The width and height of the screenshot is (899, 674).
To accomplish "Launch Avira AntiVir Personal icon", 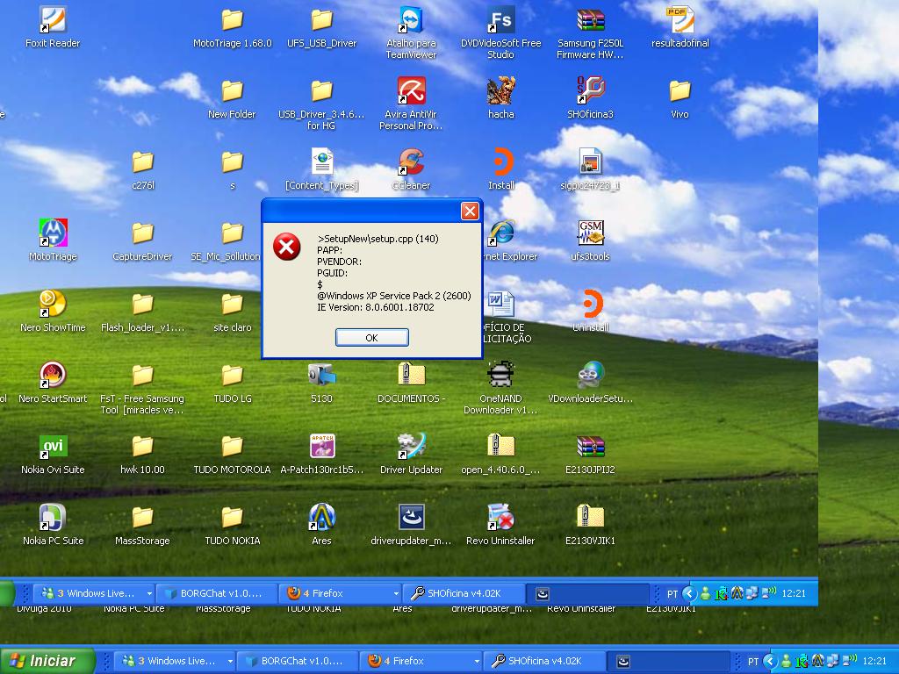I will [411, 90].
